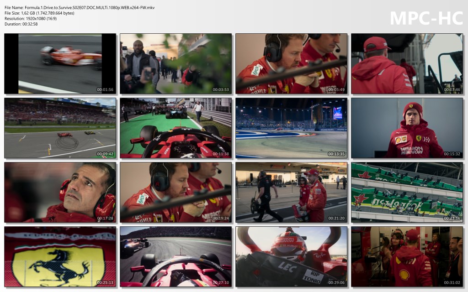Screen dimensions: 468x292
Task: Open the garage thumbnail at 00:31:02
Action: pyautogui.click(x=407, y=256)
